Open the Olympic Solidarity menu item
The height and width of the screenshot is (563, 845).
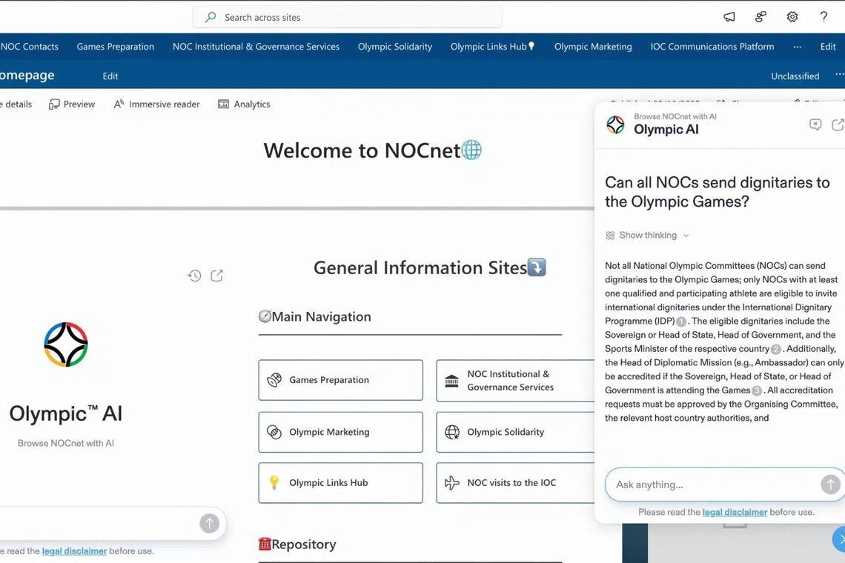[x=394, y=46]
